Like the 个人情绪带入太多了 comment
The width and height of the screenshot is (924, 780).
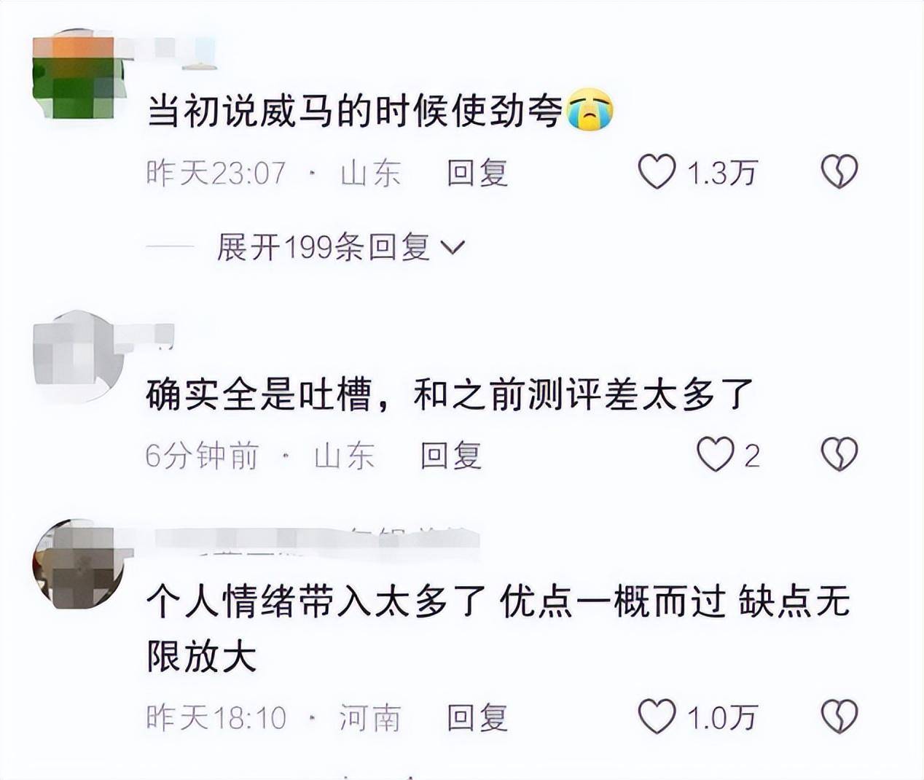(657, 717)
